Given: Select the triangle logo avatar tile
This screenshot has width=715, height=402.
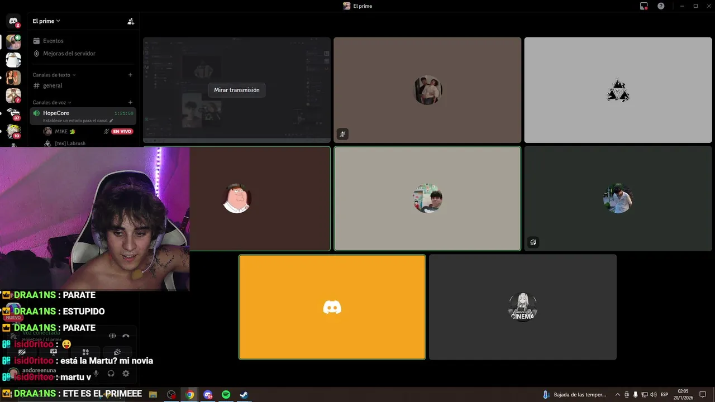Looking at the screenshot, I should pos(618,90).
